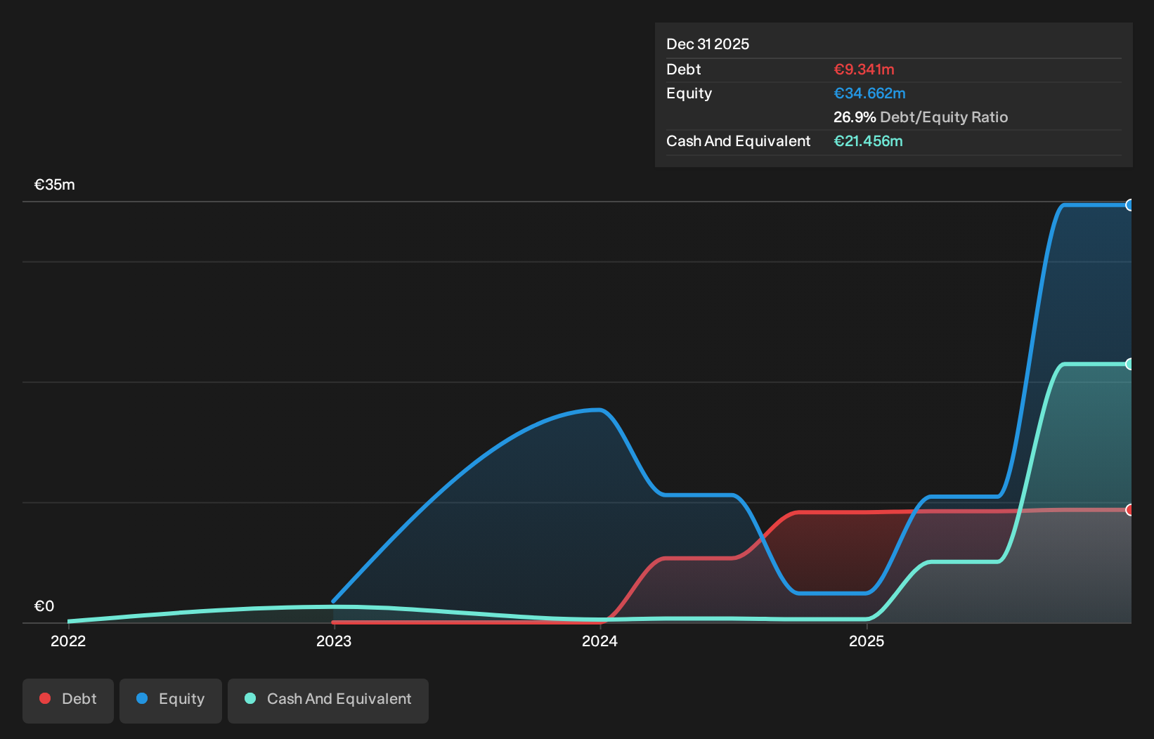Click the €21.456m cash value

[x=868, y=141]
